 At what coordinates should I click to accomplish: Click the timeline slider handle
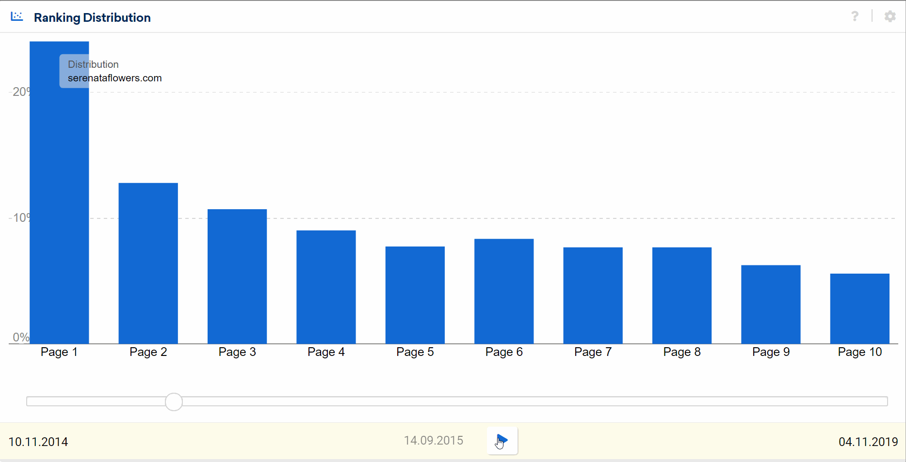click(174, 402)
